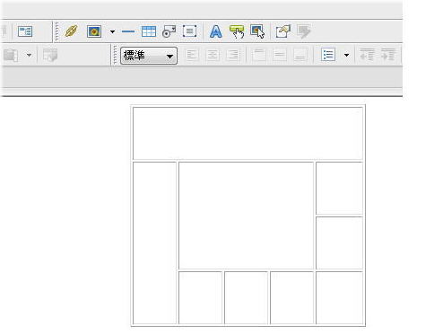Center align text
Image resolution: width=443 pixels, height=335 pixels.
(x=213, y=55)
